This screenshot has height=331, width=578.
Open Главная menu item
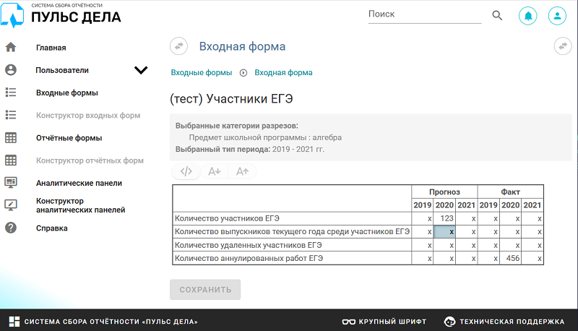(x=51, y=48)
